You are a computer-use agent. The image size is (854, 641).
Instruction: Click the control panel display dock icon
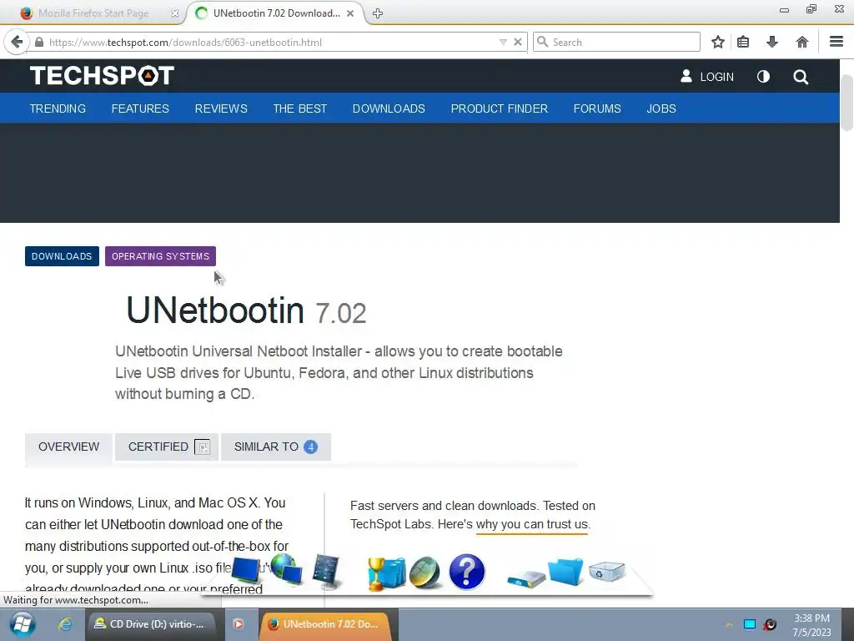click(x=326, y=571)
